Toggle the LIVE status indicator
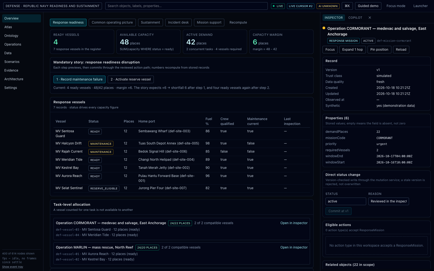434x271 pixels. (x=278, y=6)
